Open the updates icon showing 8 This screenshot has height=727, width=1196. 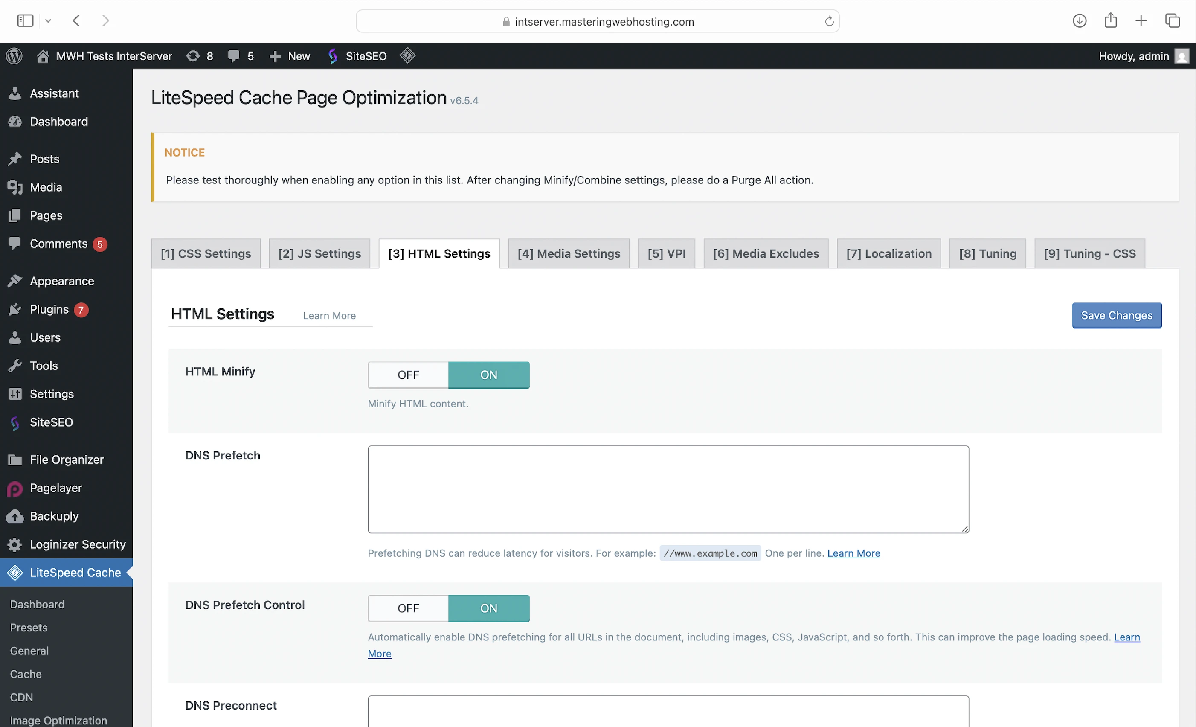coord(200,56)
